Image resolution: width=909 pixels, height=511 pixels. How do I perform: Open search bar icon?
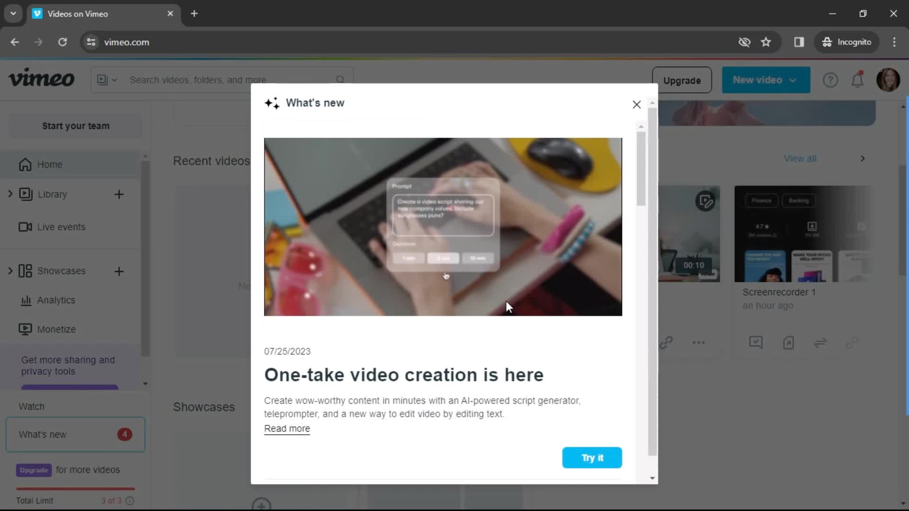[341, 80]
